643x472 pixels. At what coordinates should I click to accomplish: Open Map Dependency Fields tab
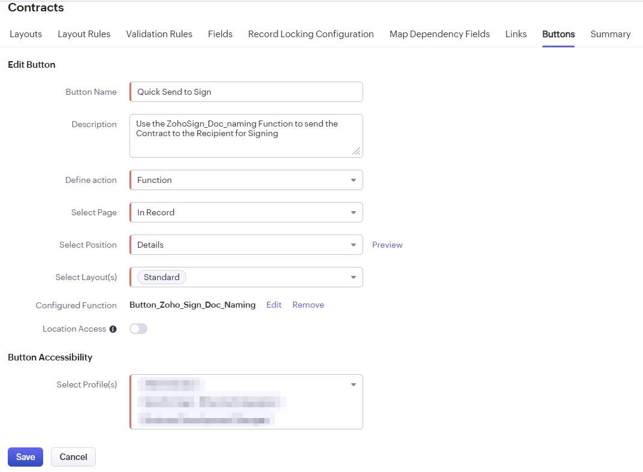pos(440,34)
